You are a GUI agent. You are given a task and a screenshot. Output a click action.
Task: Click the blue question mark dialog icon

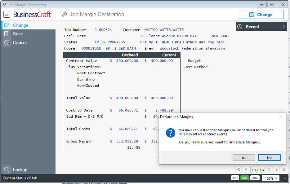(x=171, y=133)
